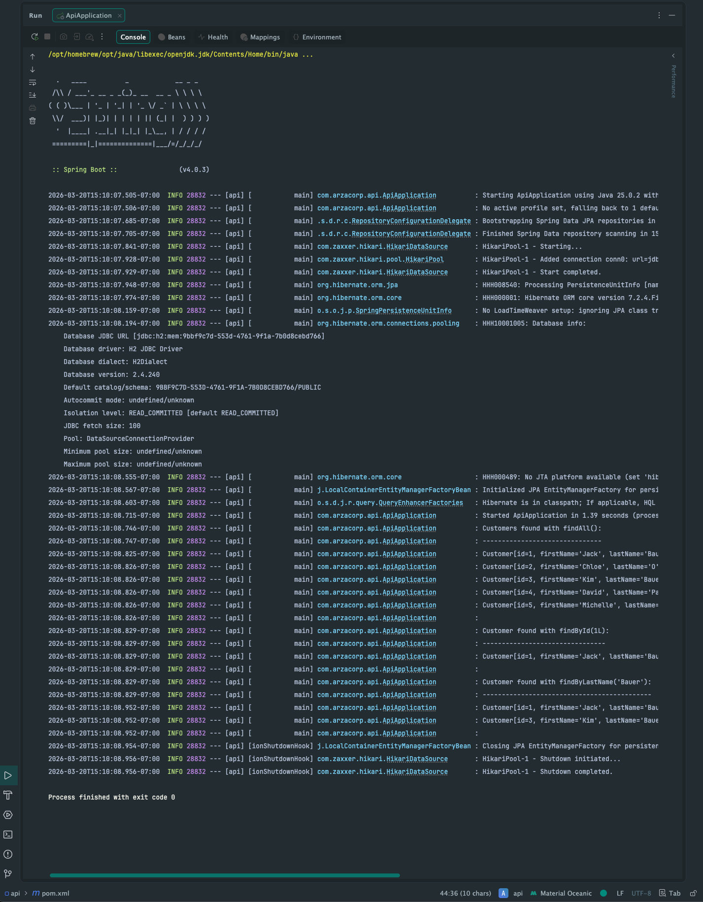
Task: Open the Problems tool window icon
Action: pos(8,854)
